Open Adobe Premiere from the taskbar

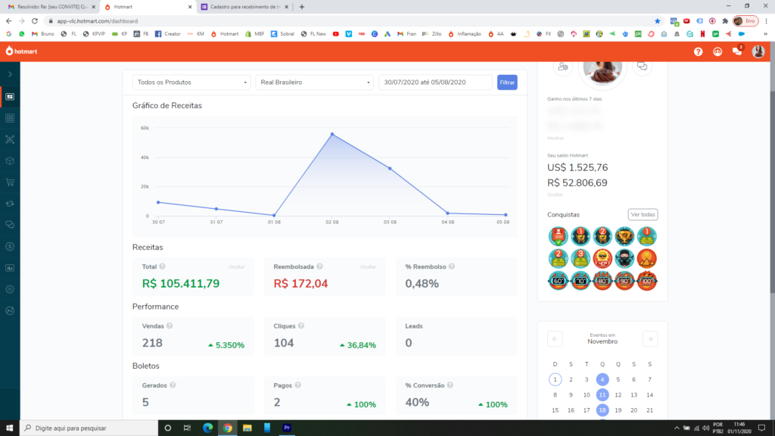[x=287, y=428]
